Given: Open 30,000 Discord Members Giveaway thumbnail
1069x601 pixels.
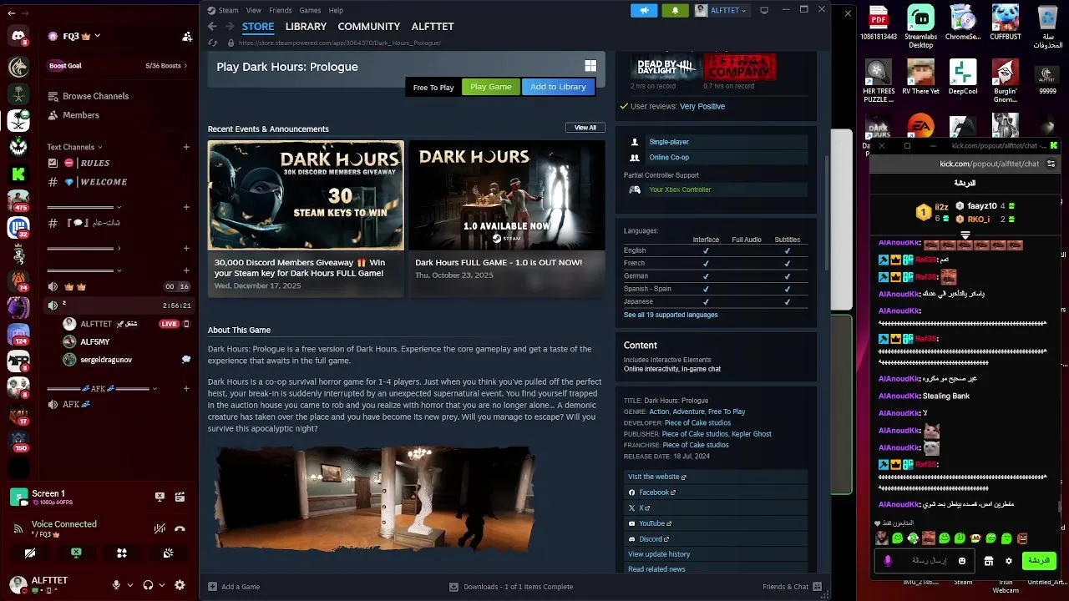Looking at the screenshot, I should pos(306,194).
